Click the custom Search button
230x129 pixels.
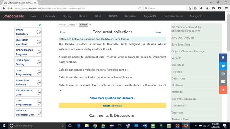[x=83, y=25]
